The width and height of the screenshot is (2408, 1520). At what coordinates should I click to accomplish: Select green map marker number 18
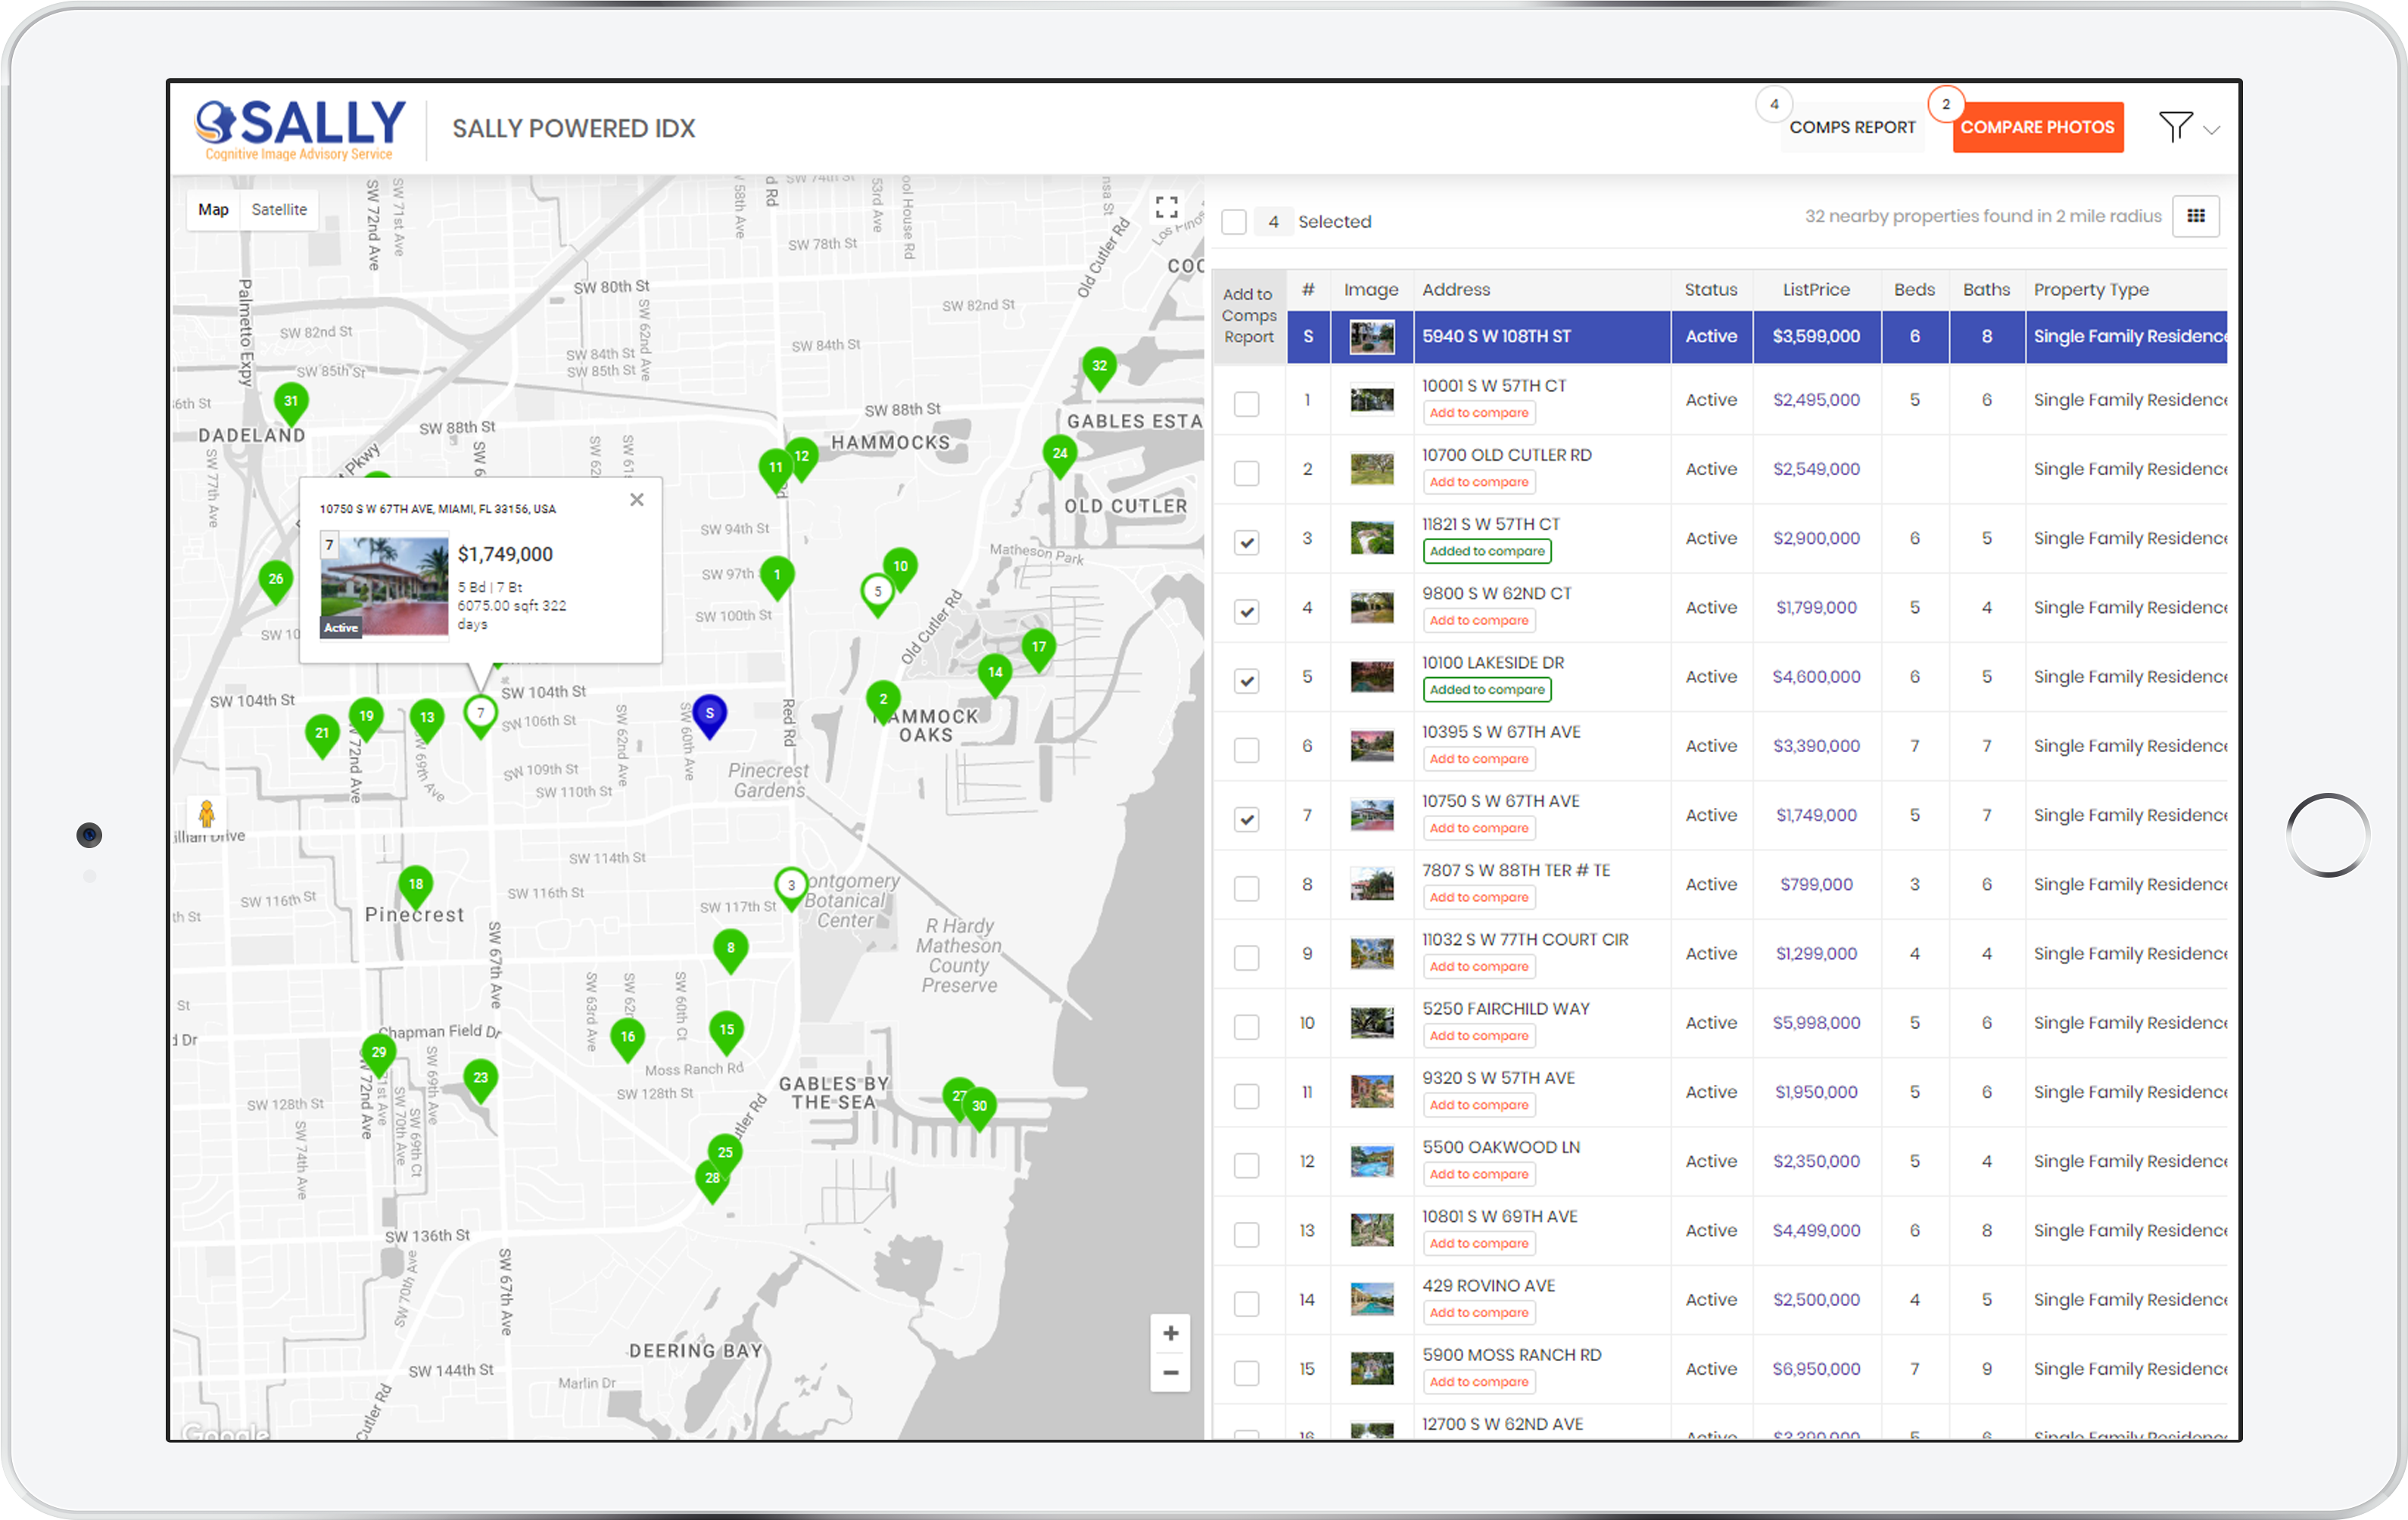416,885
